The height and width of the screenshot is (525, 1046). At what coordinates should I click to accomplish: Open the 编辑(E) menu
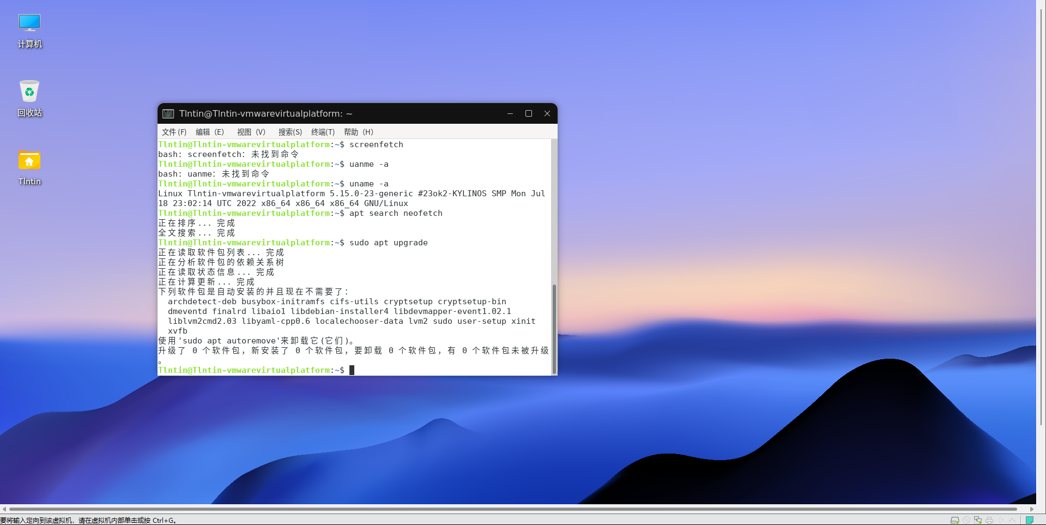point(210,132)
